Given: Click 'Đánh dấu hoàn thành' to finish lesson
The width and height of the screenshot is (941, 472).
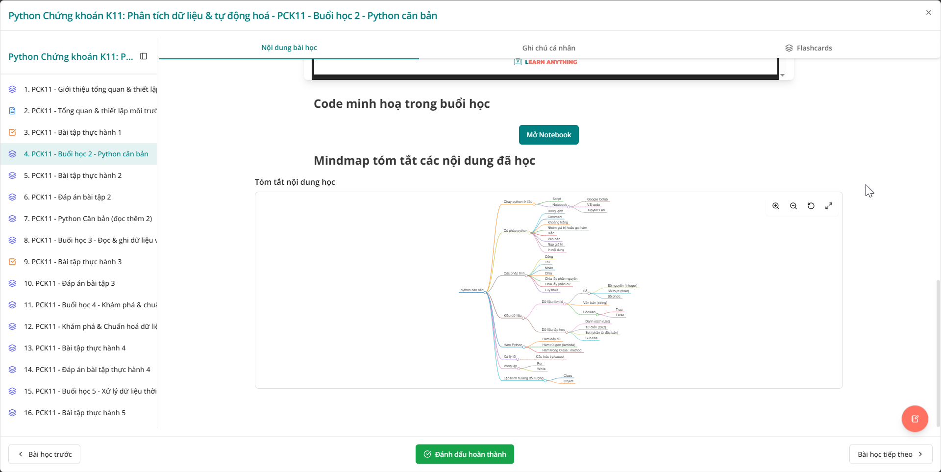Looking at the screenshot, I should 464,454.
